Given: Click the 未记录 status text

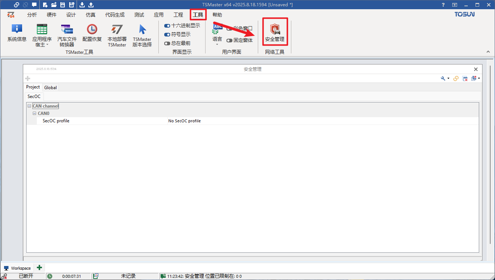Looking at the screenshot, I should [128, 276].
